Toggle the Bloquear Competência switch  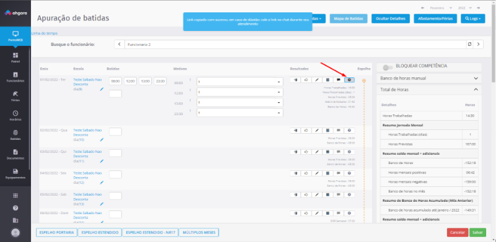tap(388, 67)
